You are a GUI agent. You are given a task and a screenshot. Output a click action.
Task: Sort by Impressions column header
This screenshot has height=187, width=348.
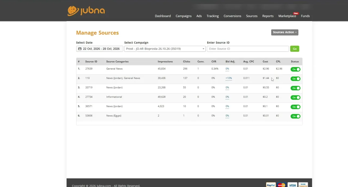tap(165, 62)
